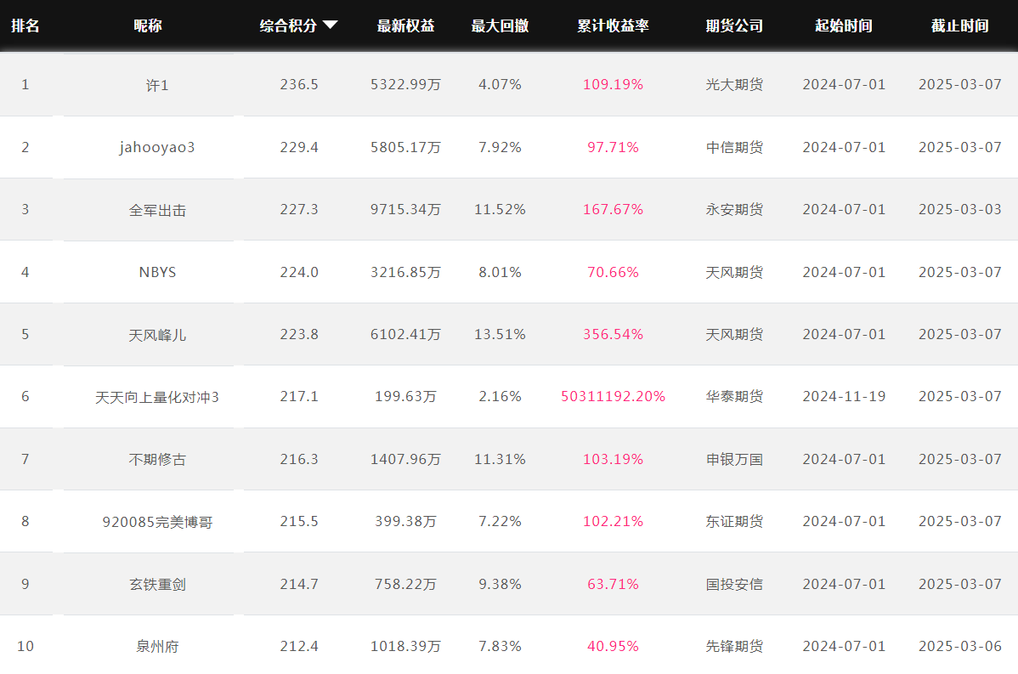Click the 综合积分 header text

[288, 26]
